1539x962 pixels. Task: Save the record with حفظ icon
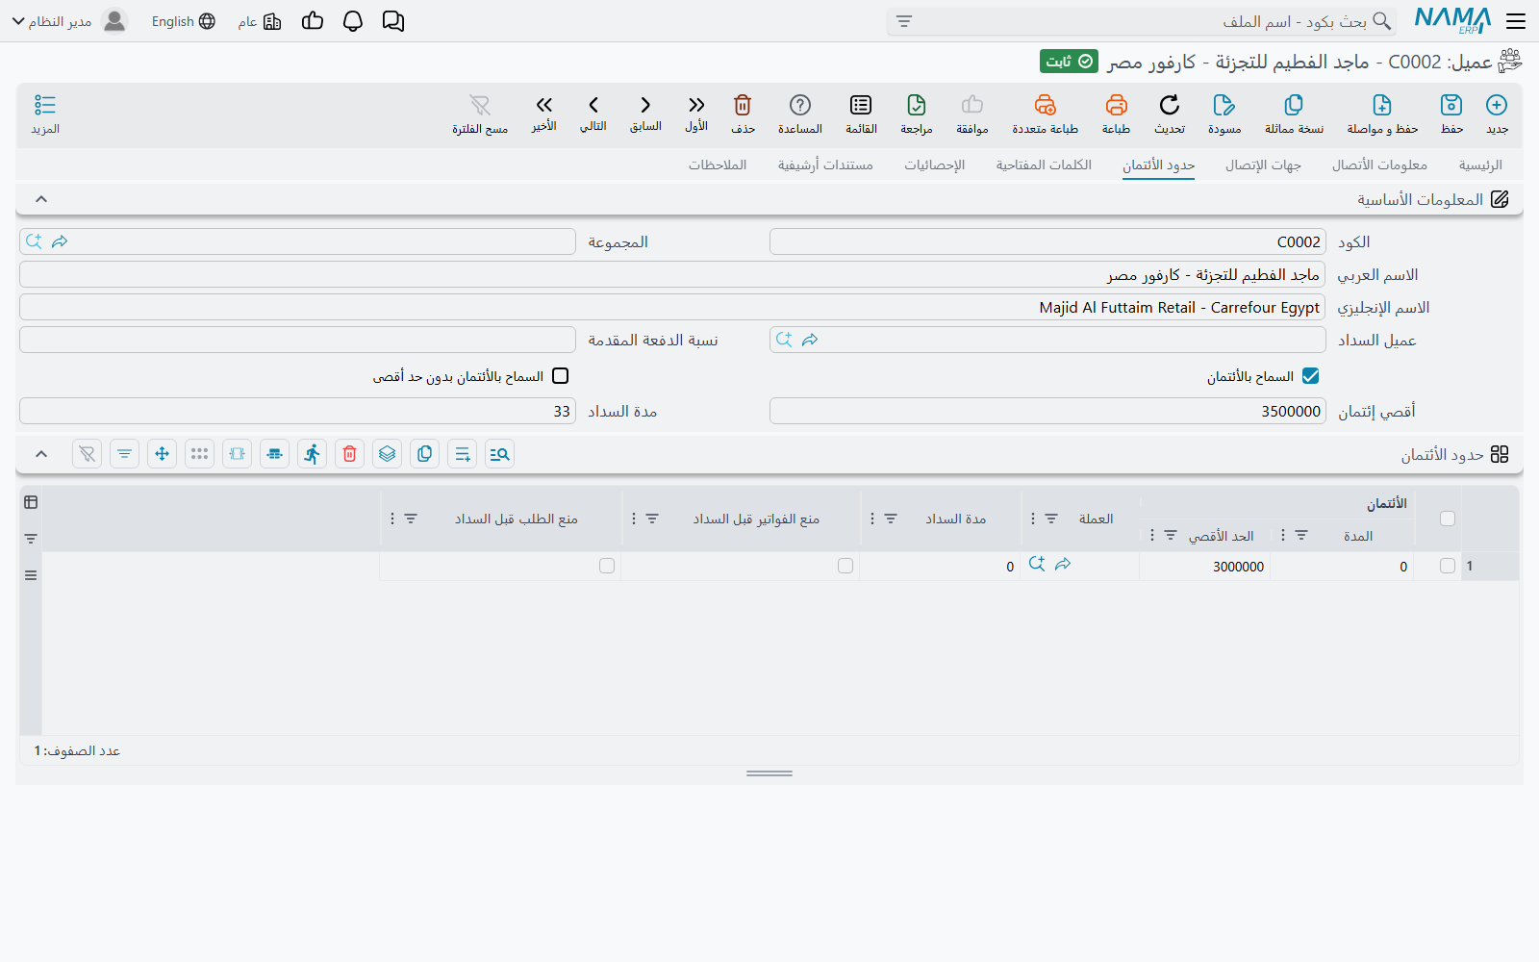(1451, 114)
